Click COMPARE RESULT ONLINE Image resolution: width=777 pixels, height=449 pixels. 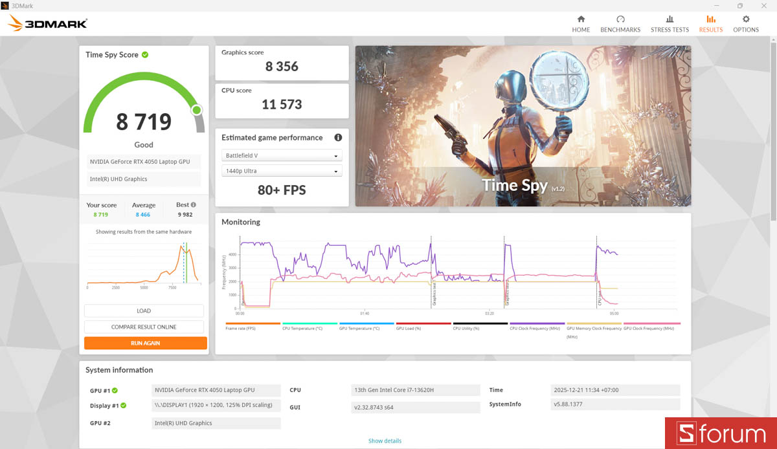tap(144, 326)
